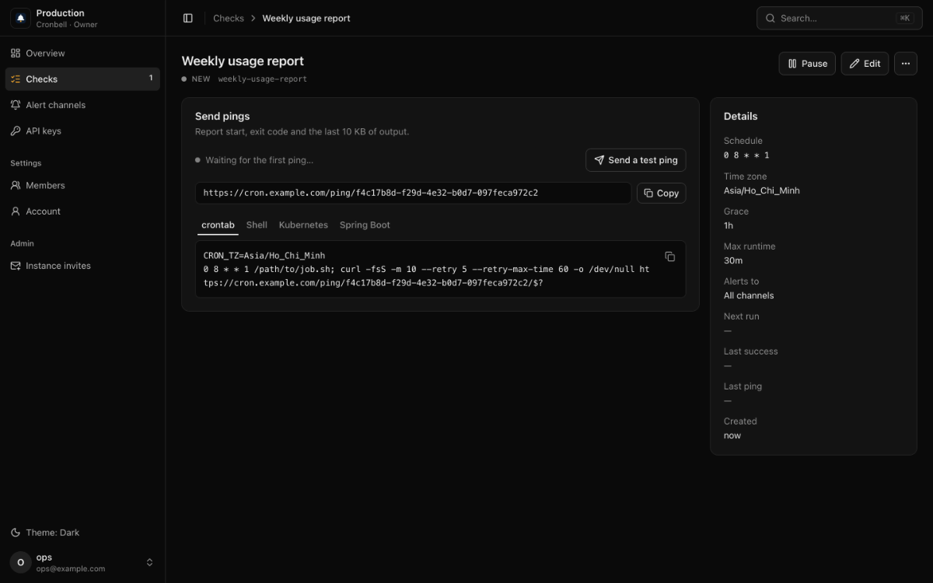Image resolution: width=933 pixels, height=583 pixels.
Task: Click the Asia/Ho_Chi_Minh time zone value
Action: [761, 190]
